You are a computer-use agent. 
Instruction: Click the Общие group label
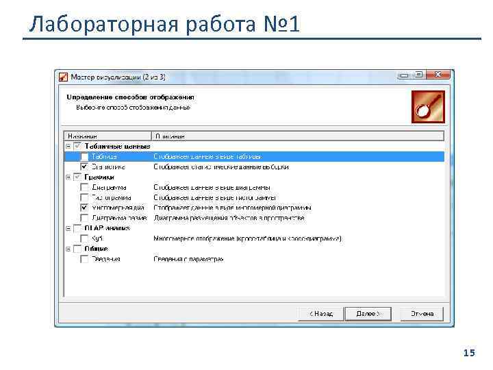96,249
